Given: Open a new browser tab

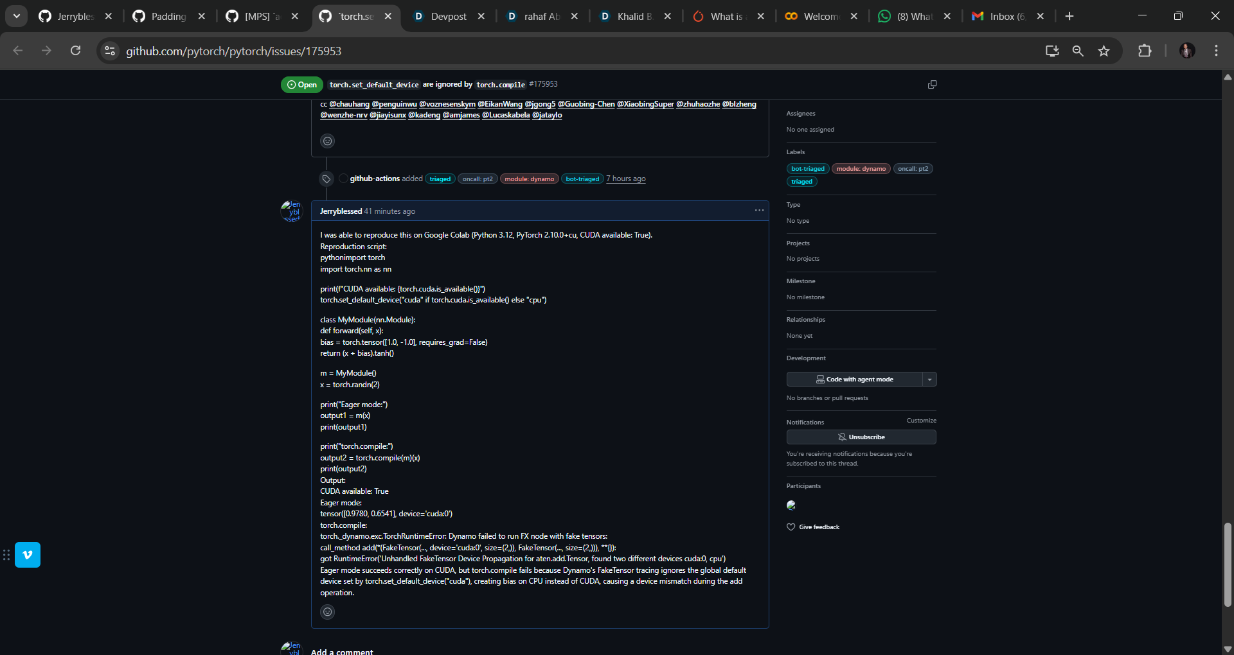Looking at the screenshot, I should pyautogui.click(x=1069, y=17).
